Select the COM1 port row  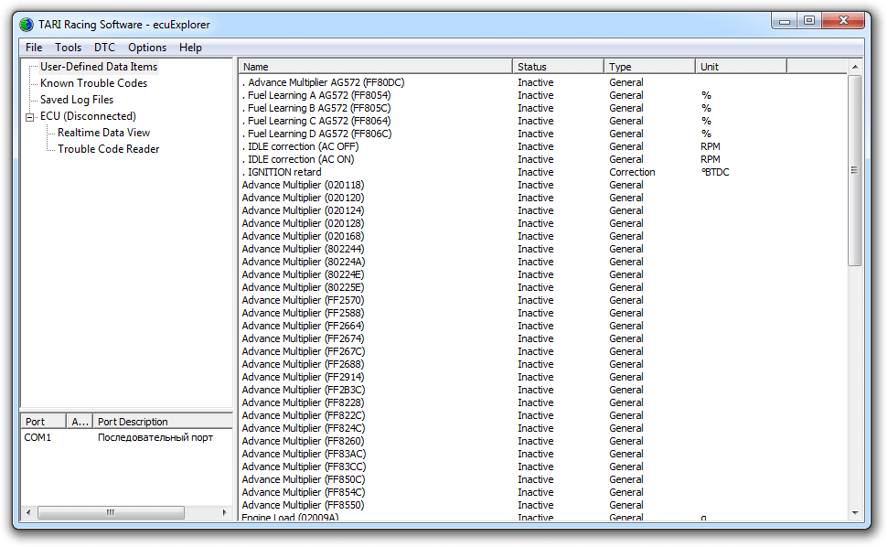click(126, 438)
